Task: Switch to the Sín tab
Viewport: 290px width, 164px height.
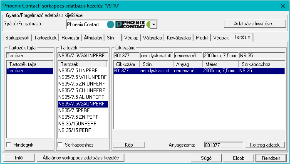Action: click(113, 38)
